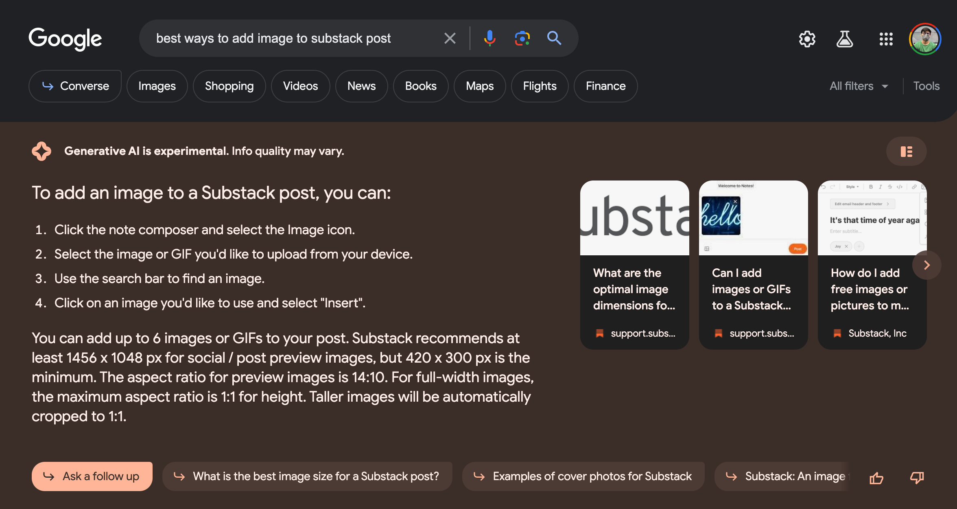Switch to the News tab

361,86
